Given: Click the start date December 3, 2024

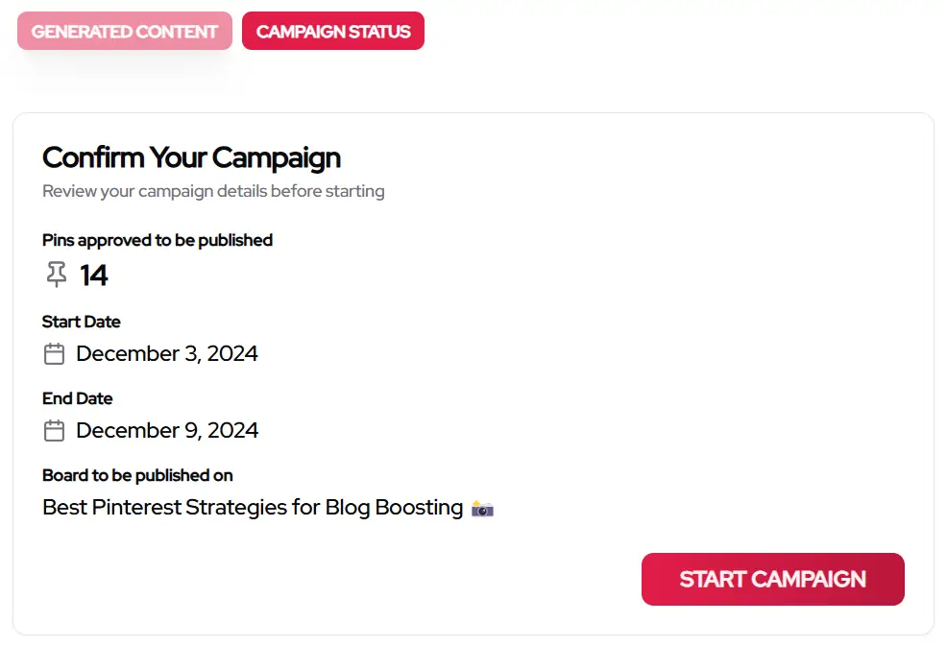Looking at the screenshot, I should coord(167,354).
